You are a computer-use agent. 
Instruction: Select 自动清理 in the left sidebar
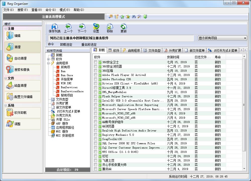coord(22,58)
